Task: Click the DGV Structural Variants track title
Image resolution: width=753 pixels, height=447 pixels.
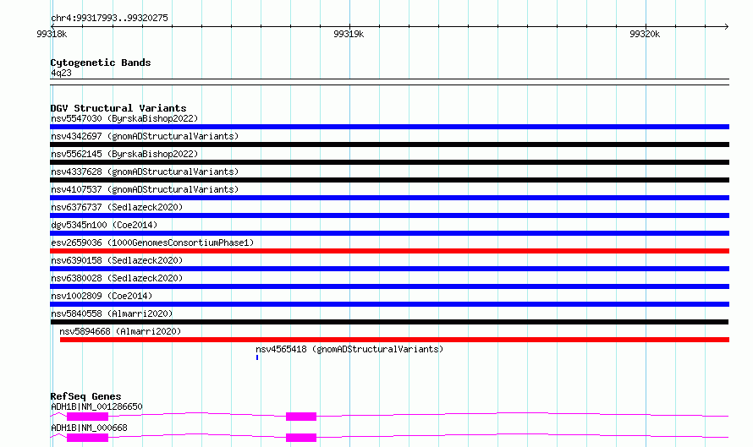Action: 118,108
